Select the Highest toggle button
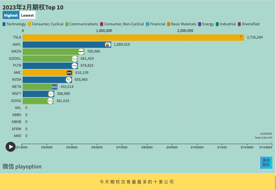 pyautogui.click(x=11, y=15)
